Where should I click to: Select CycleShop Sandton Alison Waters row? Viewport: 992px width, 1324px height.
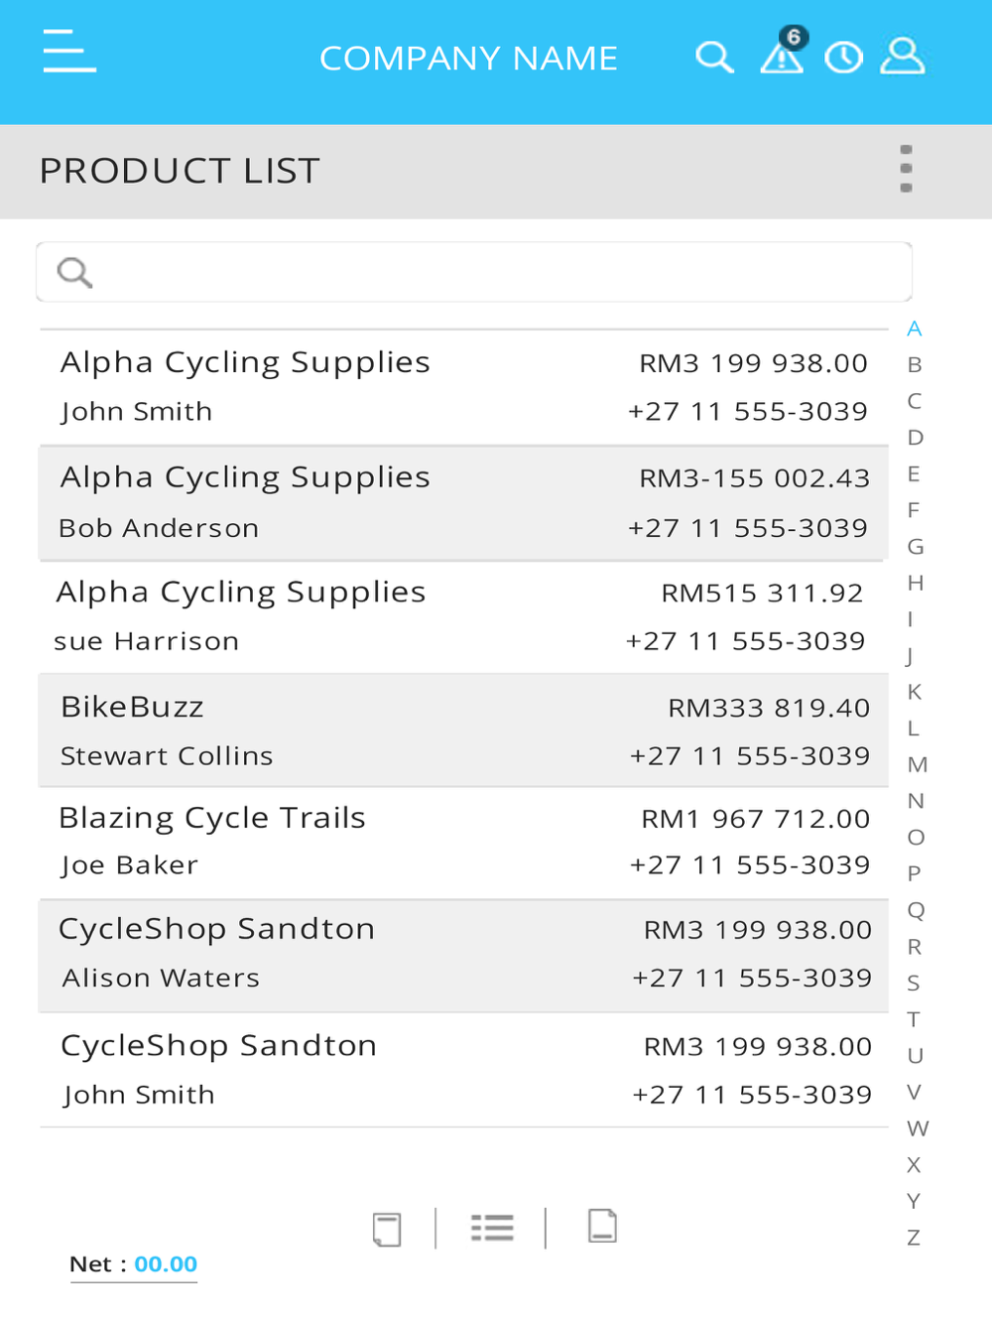click(x=463, y=955)
